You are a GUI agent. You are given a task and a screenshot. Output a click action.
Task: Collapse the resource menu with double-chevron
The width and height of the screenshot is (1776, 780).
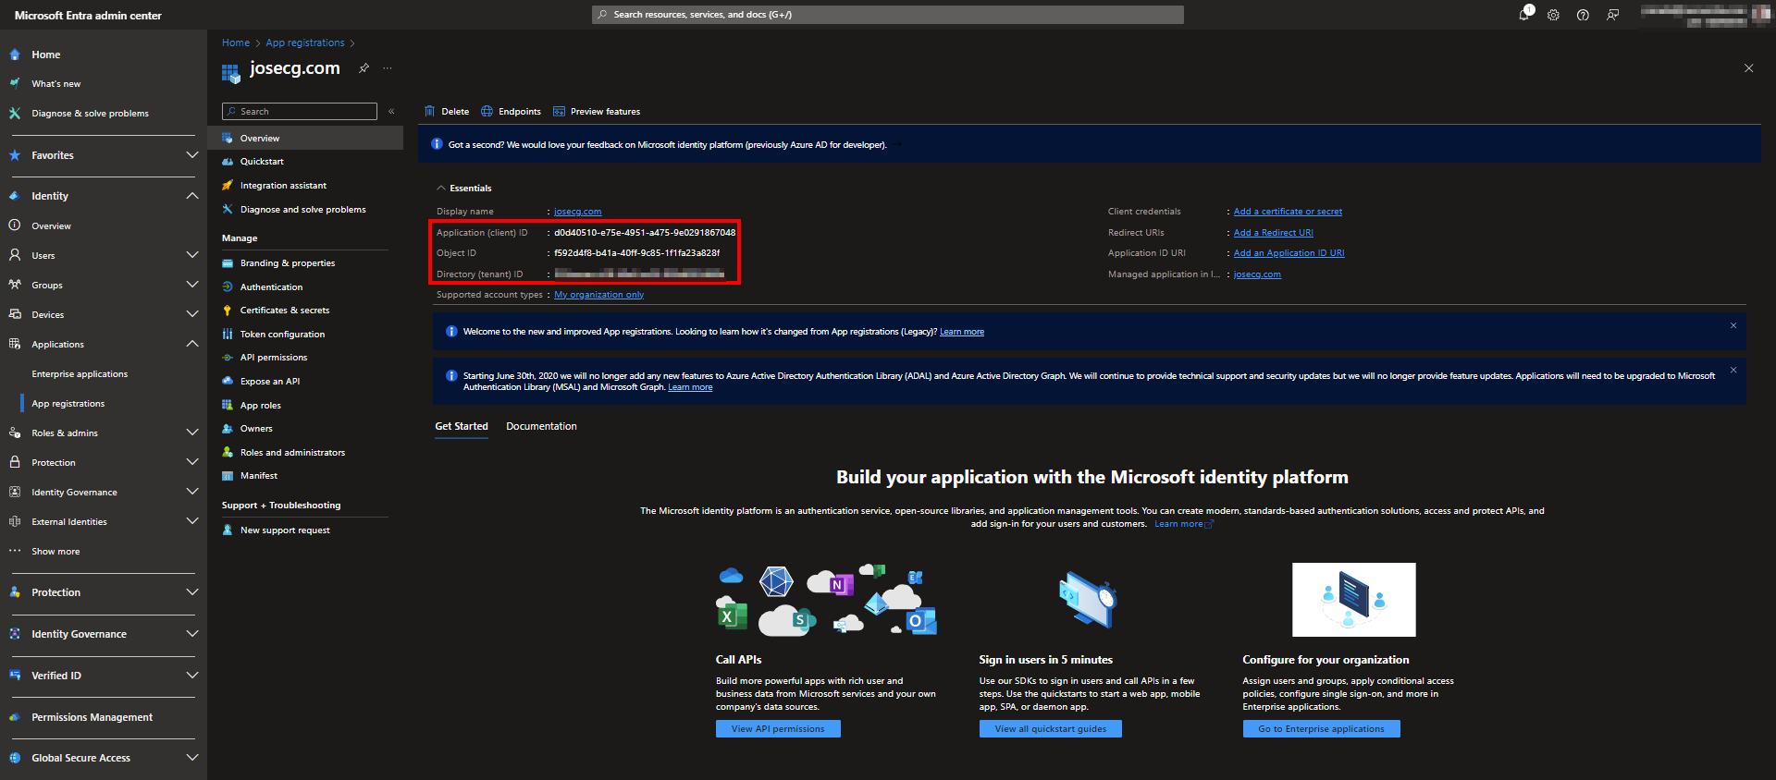pyautogui.click(x=391, y=112)
